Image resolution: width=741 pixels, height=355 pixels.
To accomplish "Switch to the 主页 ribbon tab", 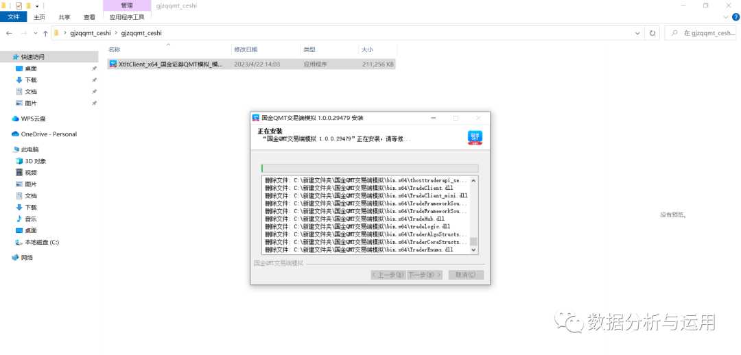I will (x=39, y=17).
